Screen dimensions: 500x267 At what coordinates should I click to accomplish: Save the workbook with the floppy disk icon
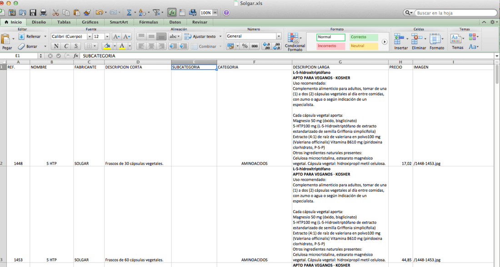click(x=33, y=13)
